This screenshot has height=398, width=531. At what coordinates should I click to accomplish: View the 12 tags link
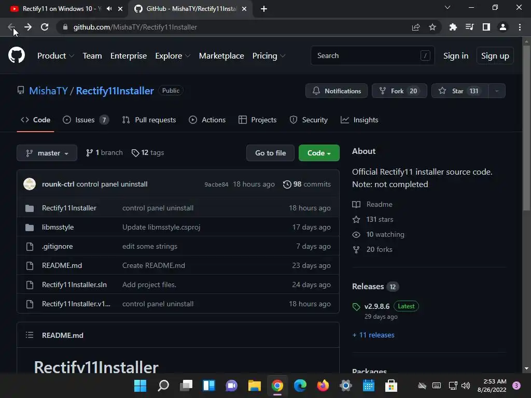(x=148, y=153)
